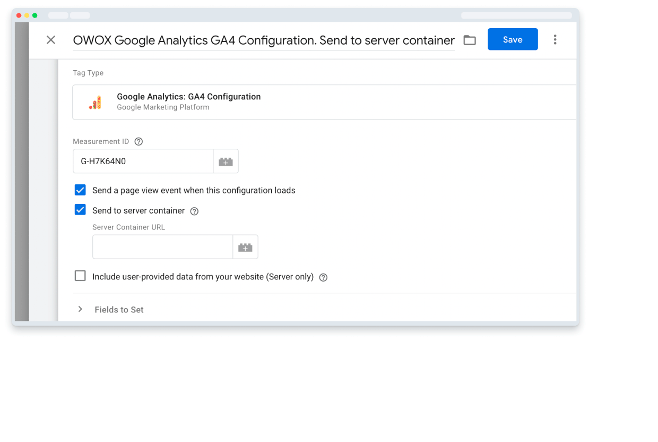Click the Google Marketing Platform subtitle
This screenshot has height=442, width=658.
[163, 107]
